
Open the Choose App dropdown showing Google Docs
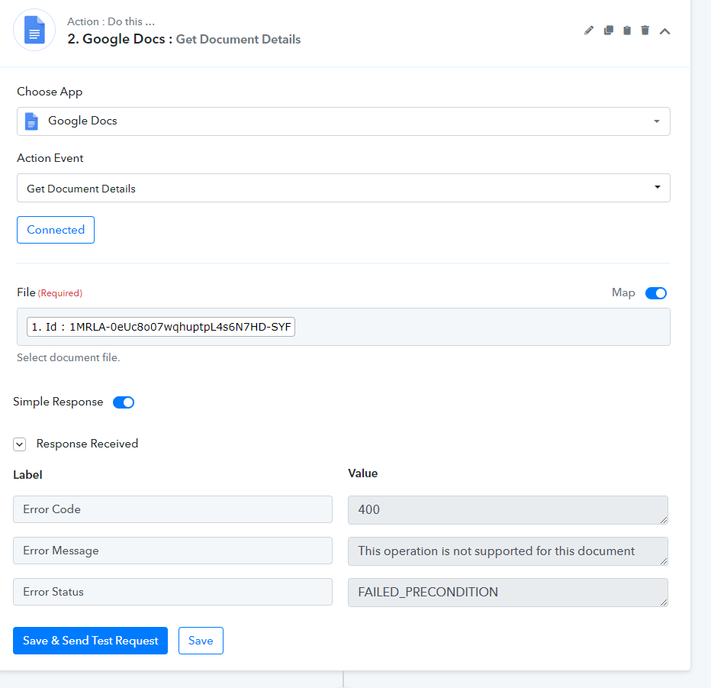(343, 121)
